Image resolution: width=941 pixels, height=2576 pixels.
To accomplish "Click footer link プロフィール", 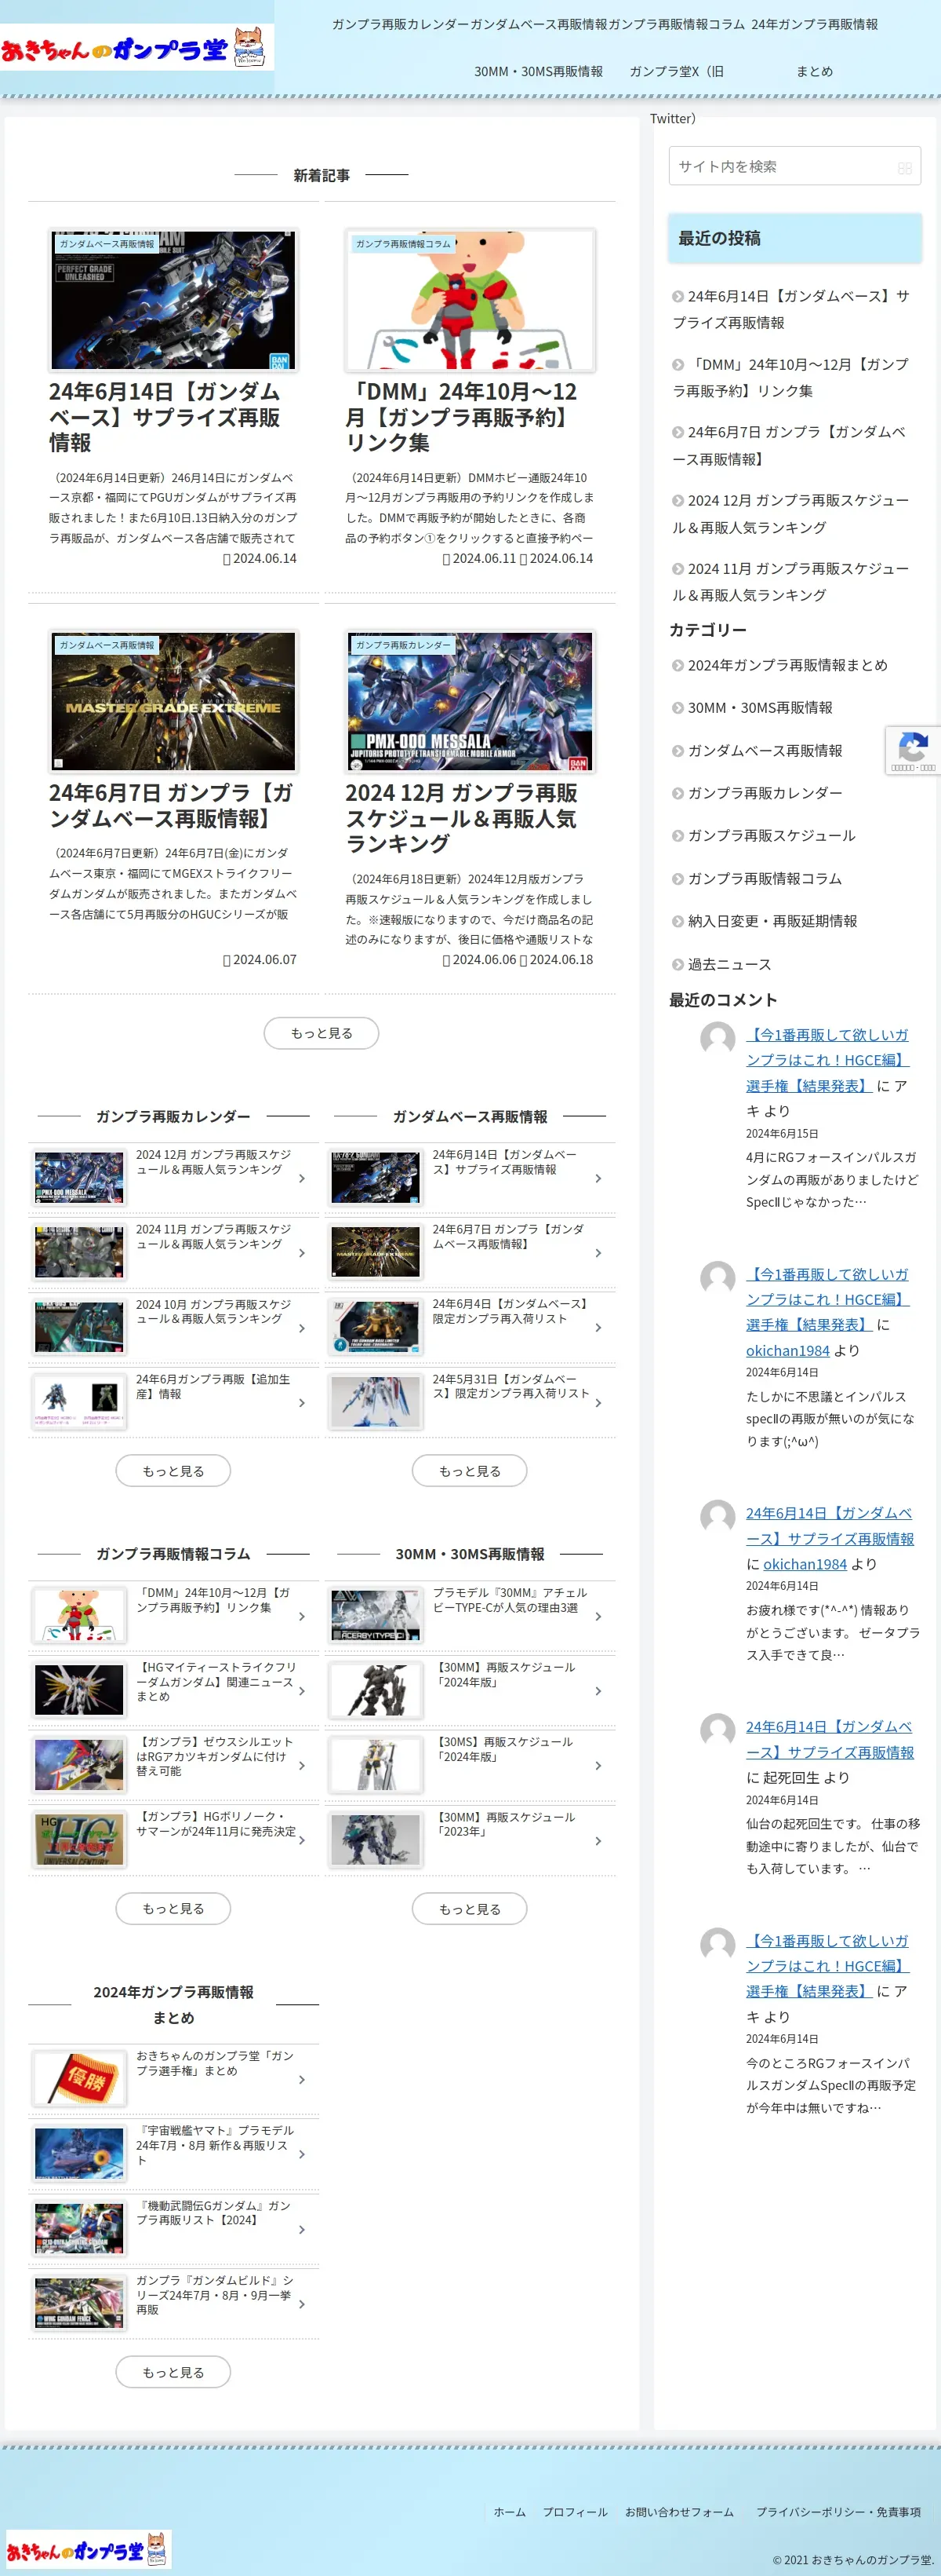I will [x=574, y=2512].
